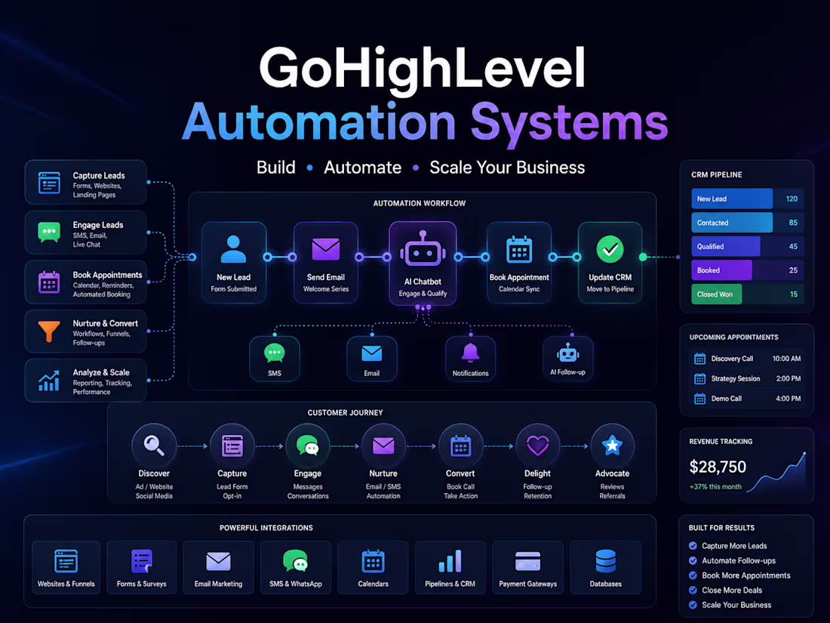Click the Nurture envelope icon in Customer Journey
Image resolution: width=830 pixels, height=623 pixels.
tap(383, 446)
